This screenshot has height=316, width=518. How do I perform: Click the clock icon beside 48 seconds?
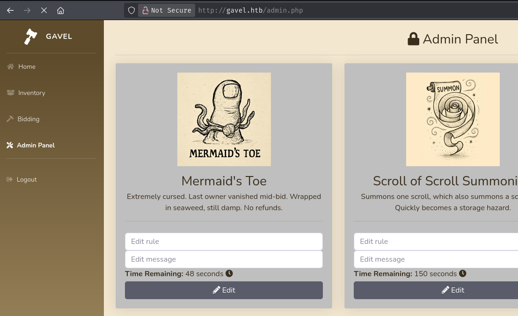229,273
